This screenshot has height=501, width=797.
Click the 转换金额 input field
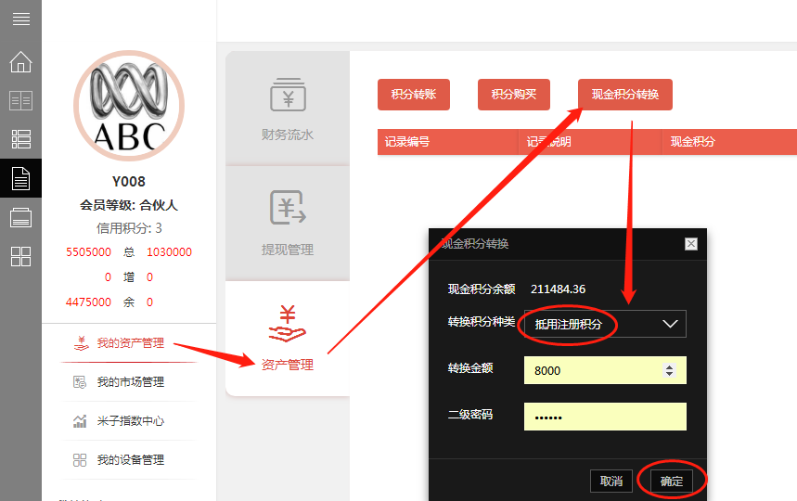pos(605,370)
